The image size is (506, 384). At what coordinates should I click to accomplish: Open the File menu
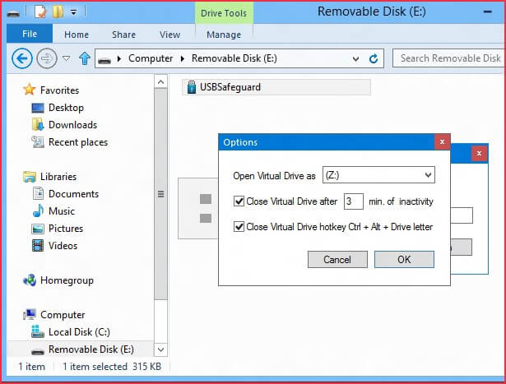point(30,34)
